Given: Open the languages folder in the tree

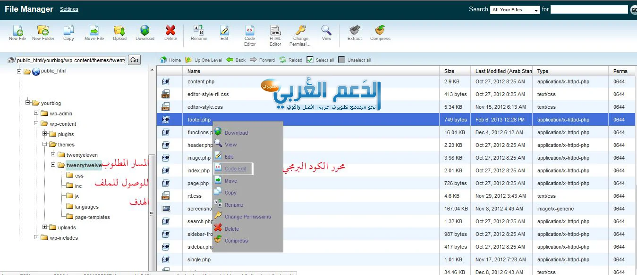Looking at the screenshot, I should 87,207.
